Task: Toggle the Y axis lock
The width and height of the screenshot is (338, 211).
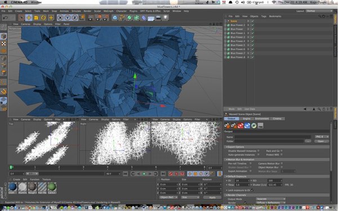Action: pyautogui.click(x=68, y=17)
